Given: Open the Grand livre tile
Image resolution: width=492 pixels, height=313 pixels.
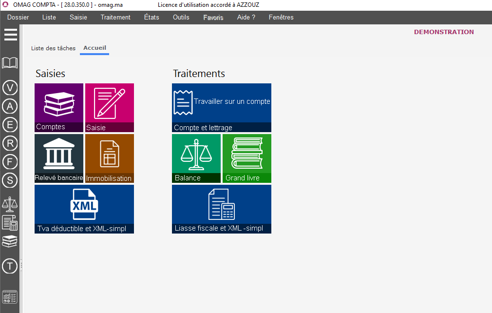Looking at the screenshot, I should pos(247,158).
